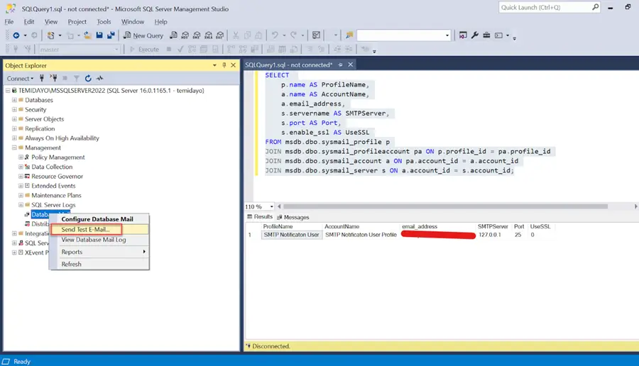Click the Properties wrench icon
This screenshot has height=366, width=639.
475,35
